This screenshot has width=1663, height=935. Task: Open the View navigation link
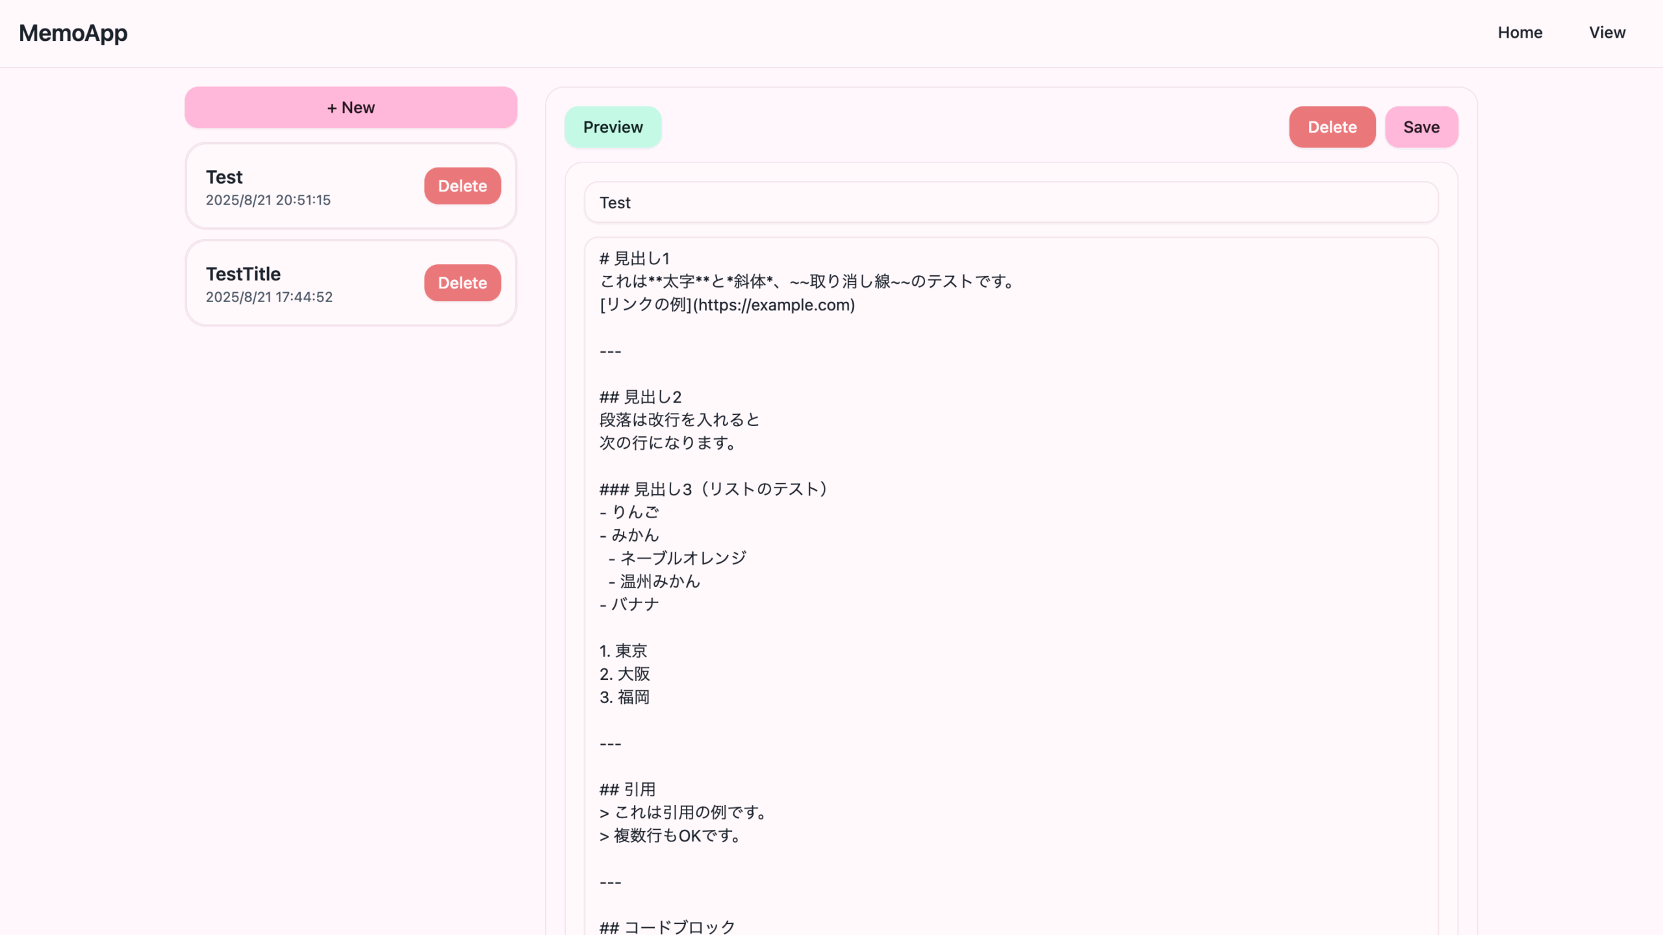1606,32
